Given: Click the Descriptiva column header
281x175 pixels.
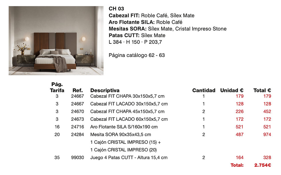Looking at the screenshot, I should (x=105, y=90).
